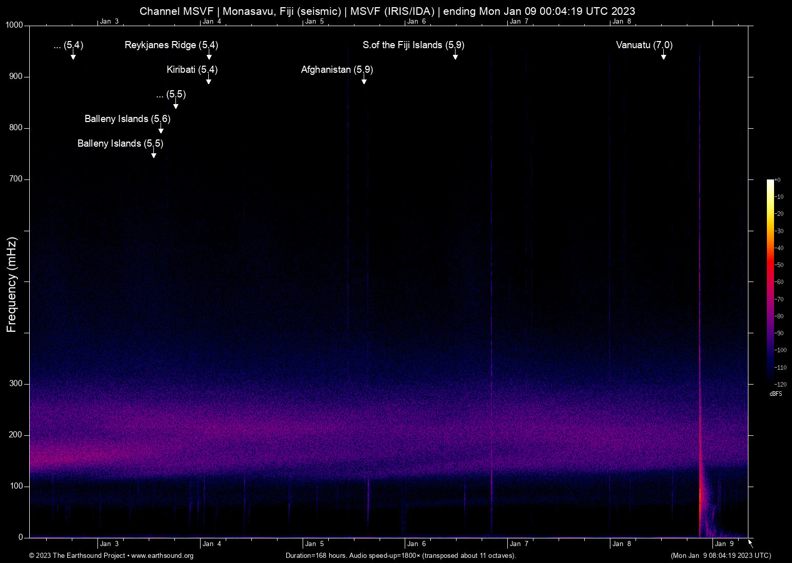This screenshot has width=792, height=563.
Task: Click the Kiribati (5.4) arrow marker
Action: (208, 80)
